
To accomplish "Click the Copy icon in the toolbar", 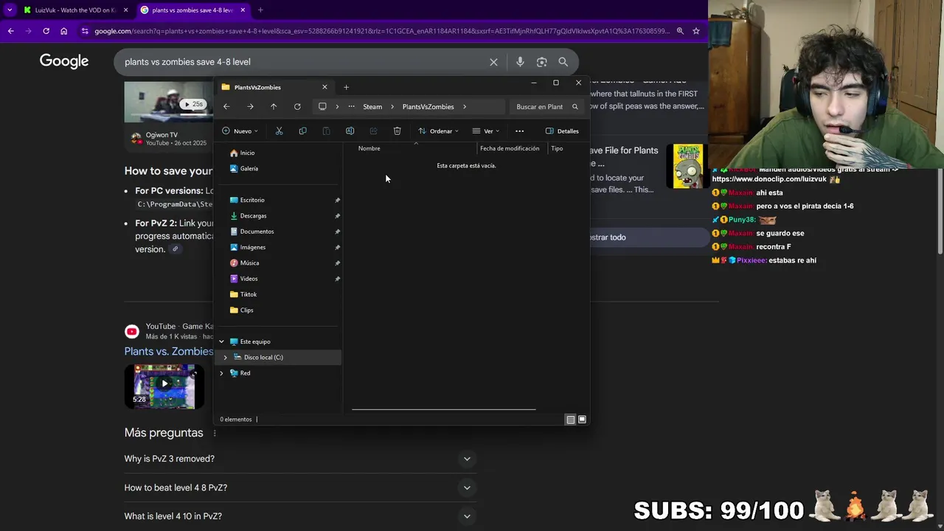I will point(302,131).
